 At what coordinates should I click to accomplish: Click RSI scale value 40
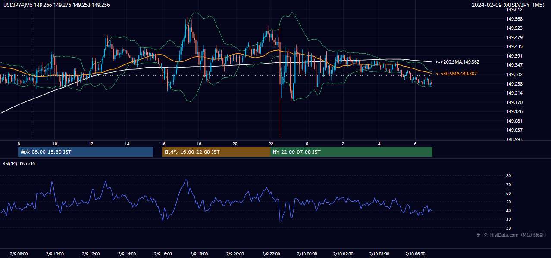(509, 210)
